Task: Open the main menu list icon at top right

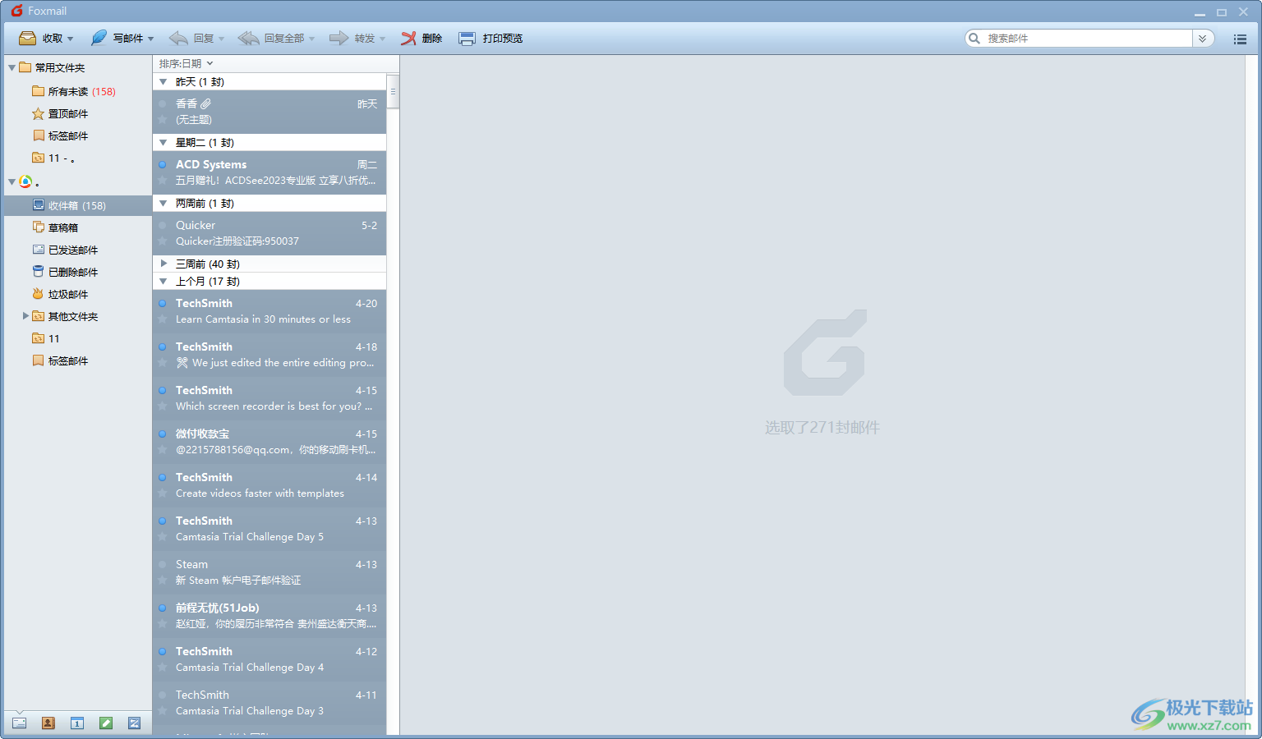Action: pyautogui.click(x=1240, y=39)
